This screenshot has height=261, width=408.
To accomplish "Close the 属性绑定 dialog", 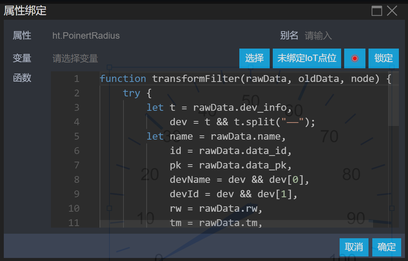I will pos(392,11).
